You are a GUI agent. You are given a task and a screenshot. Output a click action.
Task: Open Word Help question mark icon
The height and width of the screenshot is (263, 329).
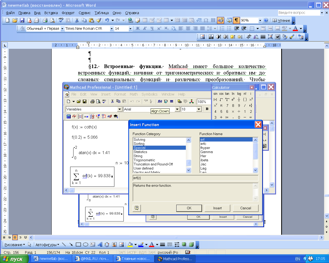point(266,20)
